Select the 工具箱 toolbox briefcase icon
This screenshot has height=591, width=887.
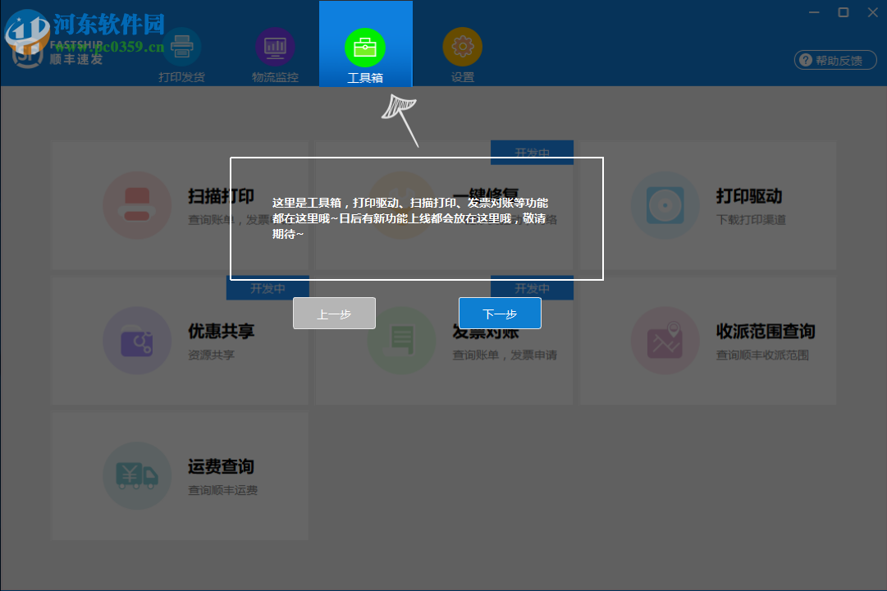click(x=365, y=47)
